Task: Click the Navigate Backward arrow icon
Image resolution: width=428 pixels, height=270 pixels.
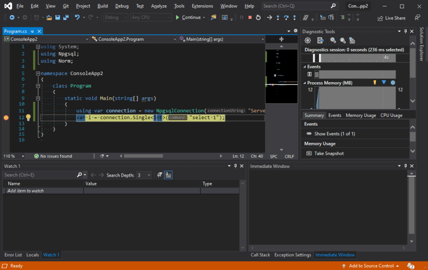Action: [x=12, y=18]
